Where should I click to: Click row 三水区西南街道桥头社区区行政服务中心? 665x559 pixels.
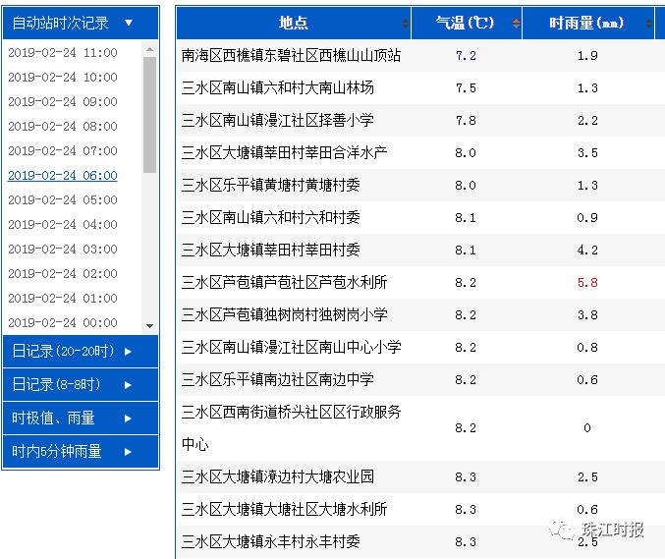(x=420, y=428)
